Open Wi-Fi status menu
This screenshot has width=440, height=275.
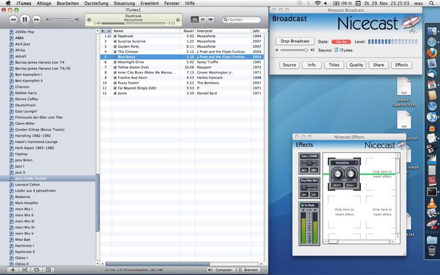318,3
